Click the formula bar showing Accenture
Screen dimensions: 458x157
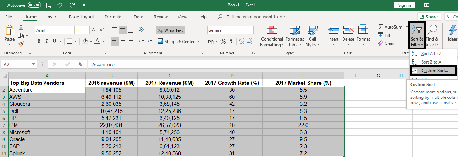pos(272,65)
